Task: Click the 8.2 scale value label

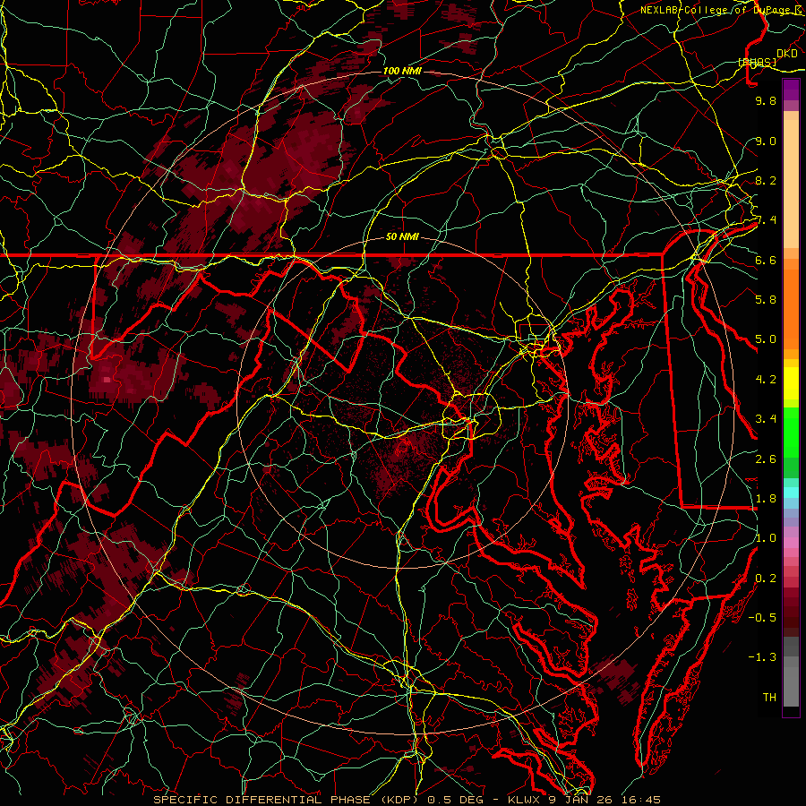Action: tap(766, 181)
